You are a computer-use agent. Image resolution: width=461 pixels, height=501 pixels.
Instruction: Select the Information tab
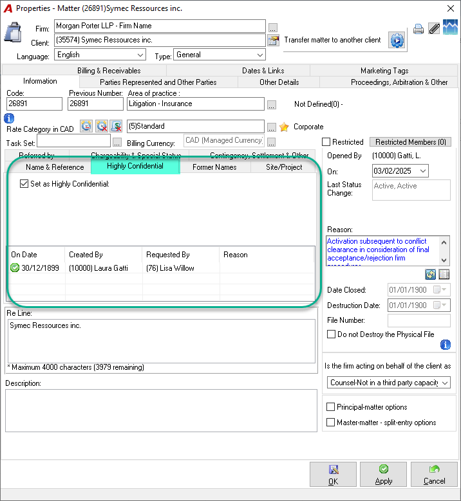40,81
